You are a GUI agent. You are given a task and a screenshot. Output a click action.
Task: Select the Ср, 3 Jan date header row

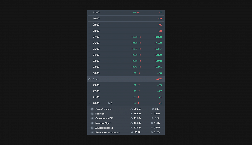(126, 79)
